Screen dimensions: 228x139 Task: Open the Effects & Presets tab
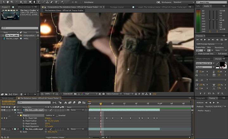[203, 59]
